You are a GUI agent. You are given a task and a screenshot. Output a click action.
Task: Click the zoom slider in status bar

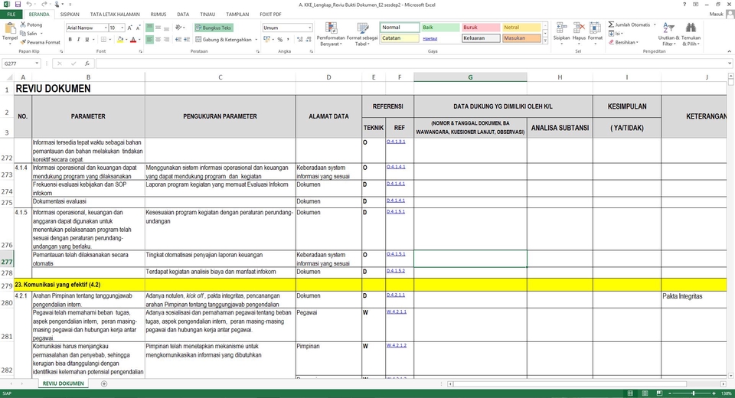(694, 393)
